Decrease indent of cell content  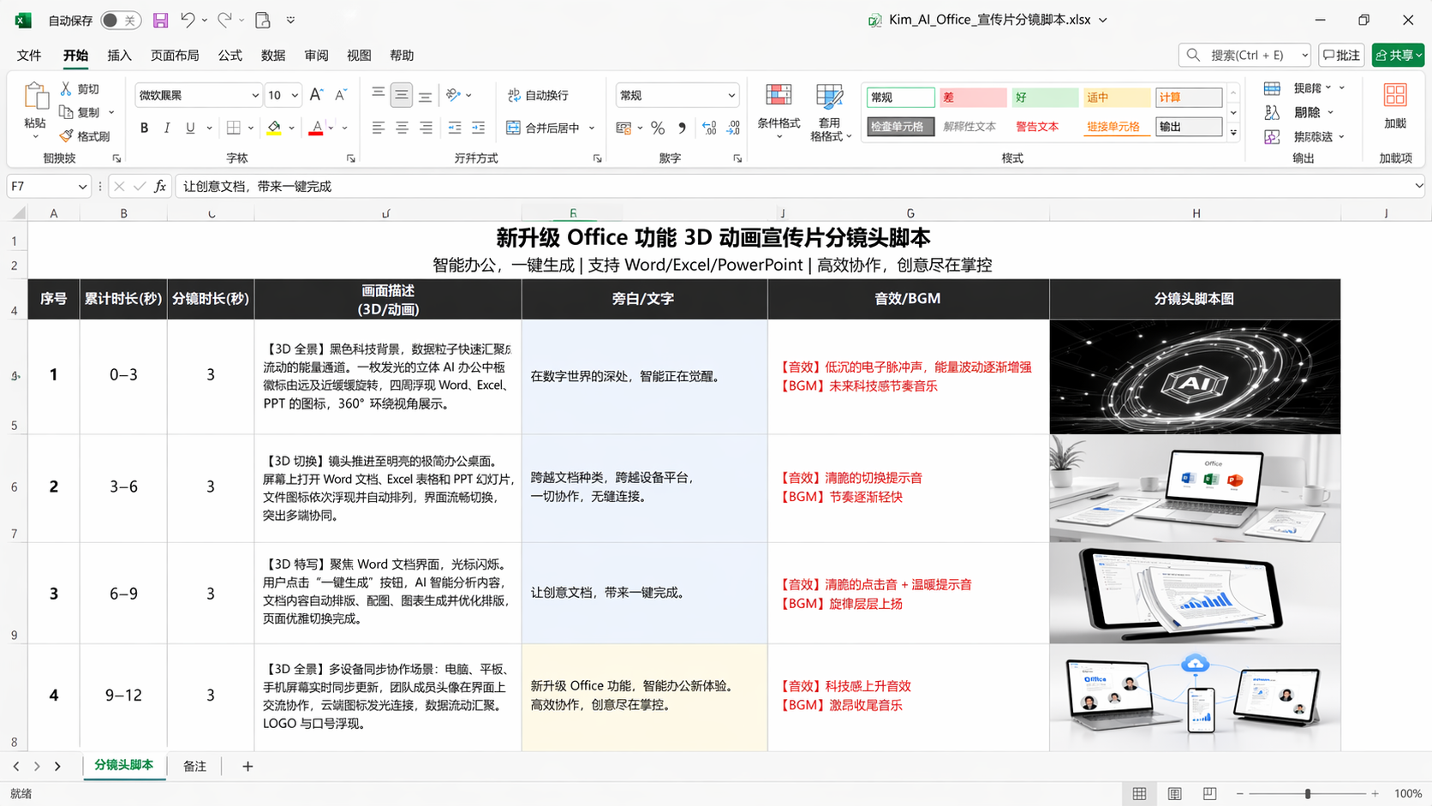pos(455,128)
